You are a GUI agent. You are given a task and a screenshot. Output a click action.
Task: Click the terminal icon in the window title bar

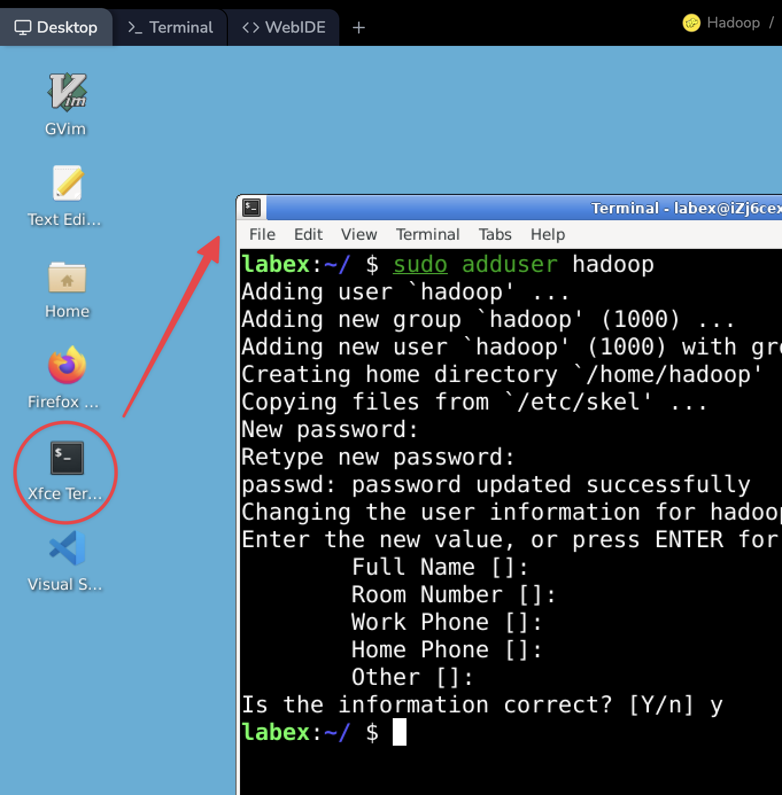click(251, 208)
